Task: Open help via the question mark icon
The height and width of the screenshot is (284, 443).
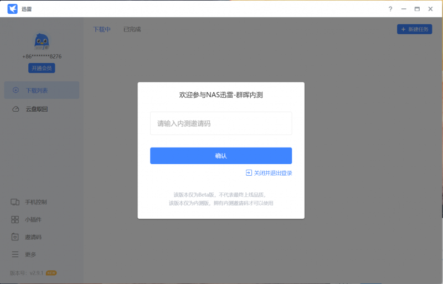Action: point(390,9)
